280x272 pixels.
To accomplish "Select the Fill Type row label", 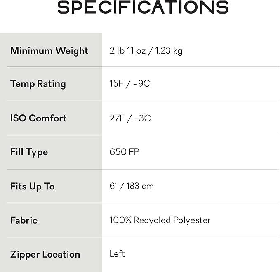I will pos(29,152).
